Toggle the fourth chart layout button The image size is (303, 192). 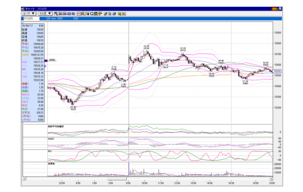pos(69,14)
